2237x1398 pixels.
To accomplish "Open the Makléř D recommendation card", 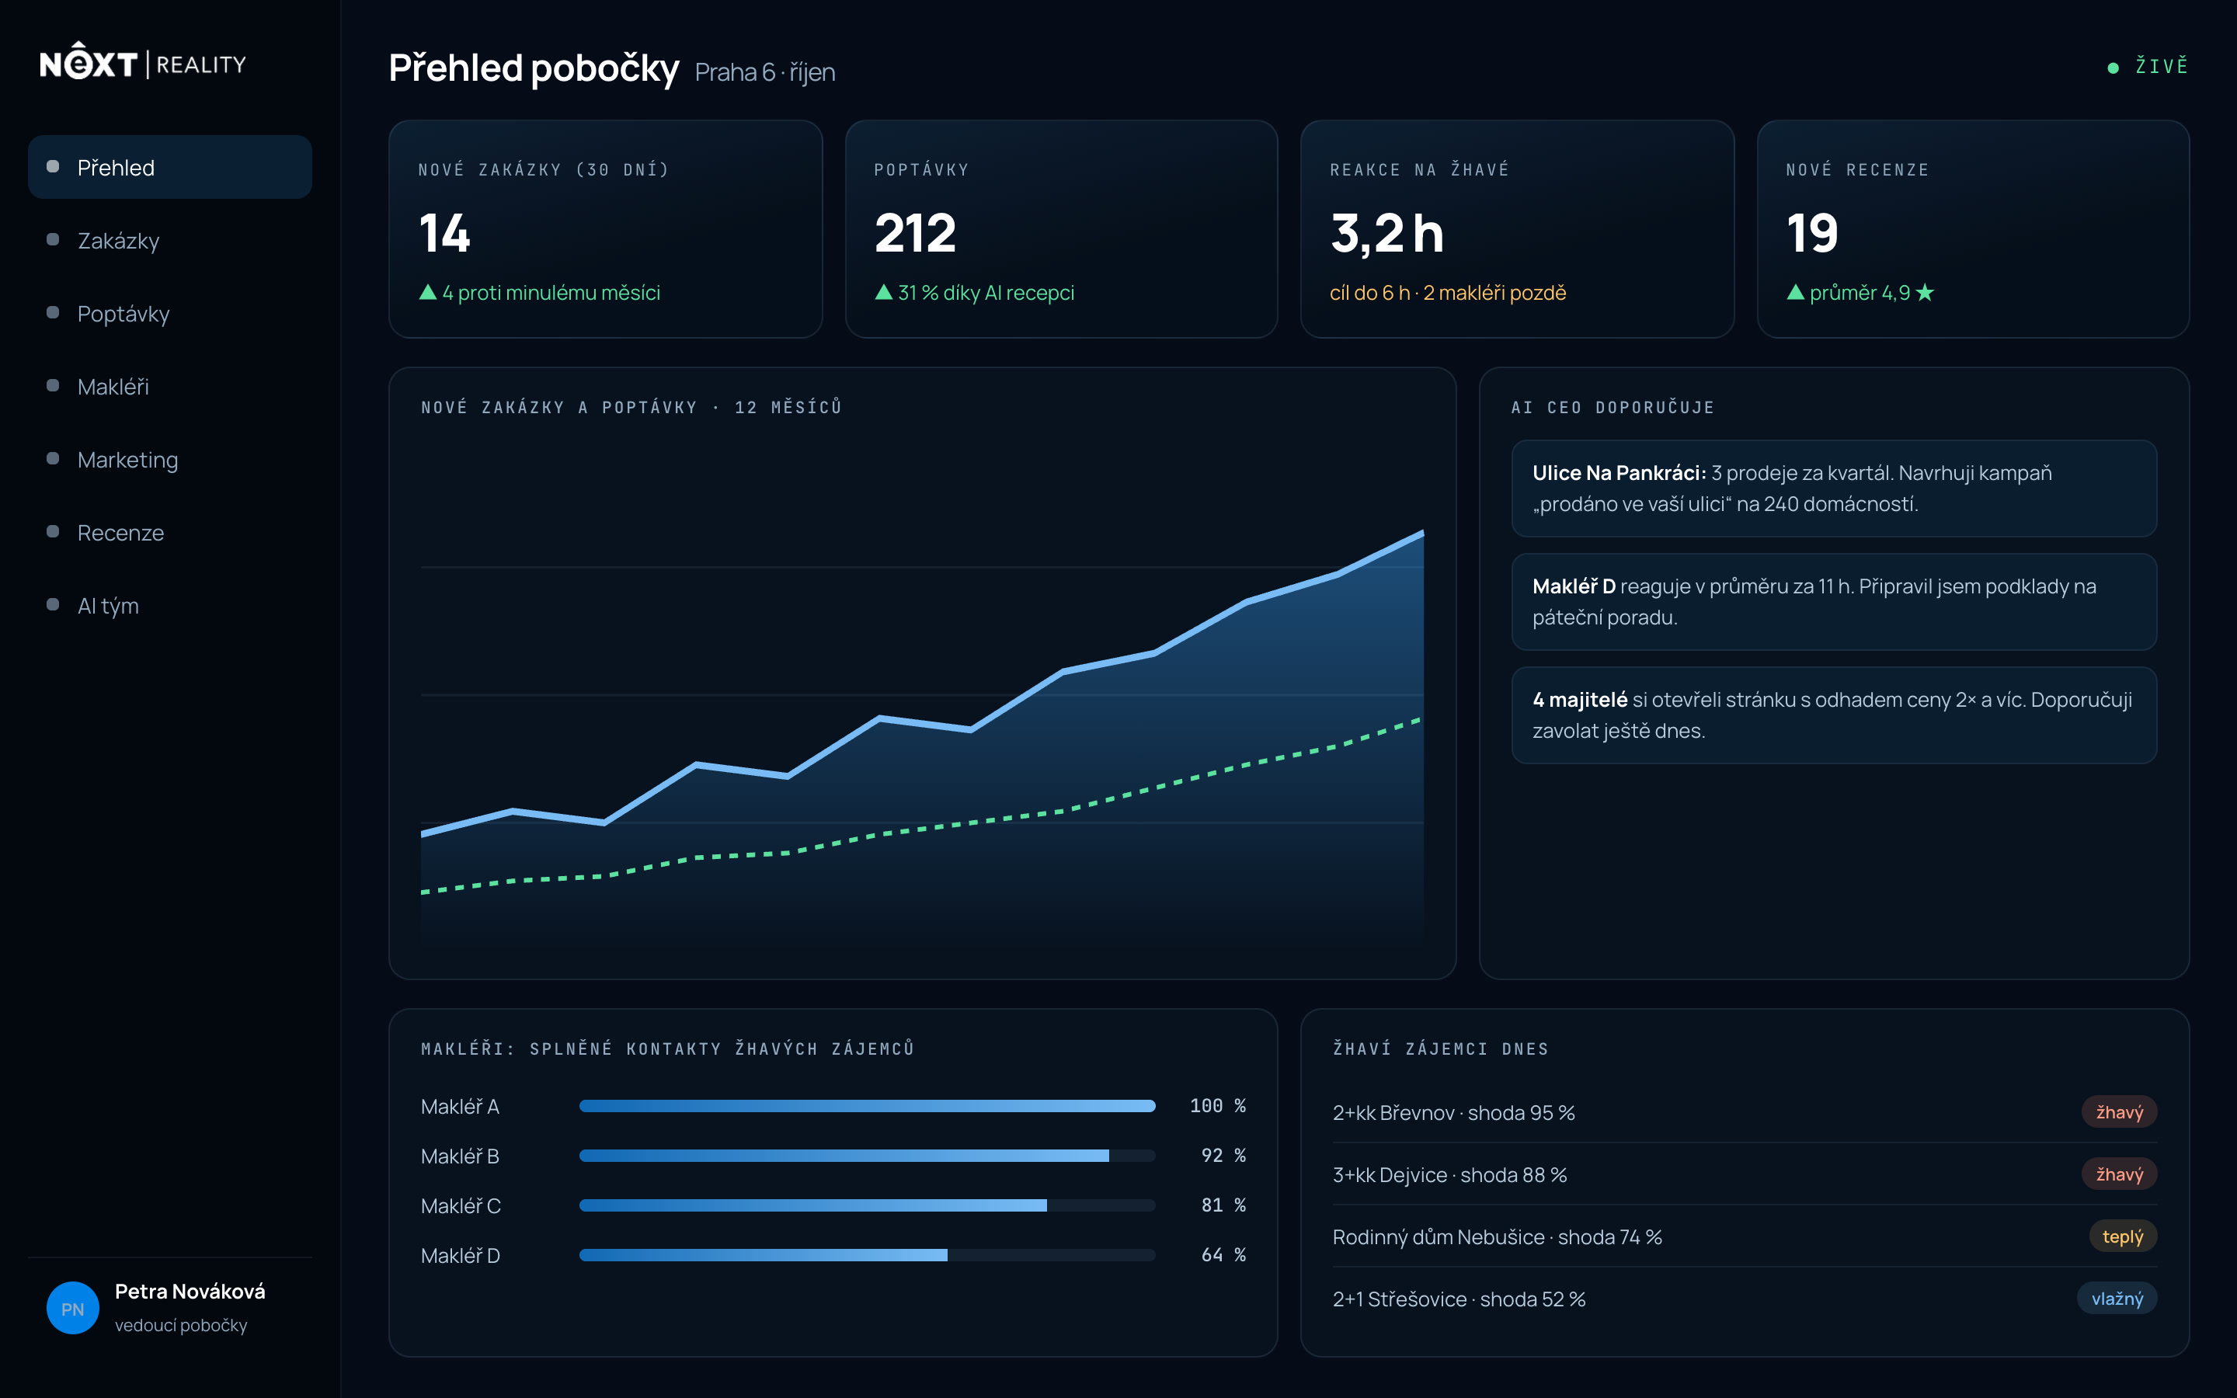I will pos(1834,602).
